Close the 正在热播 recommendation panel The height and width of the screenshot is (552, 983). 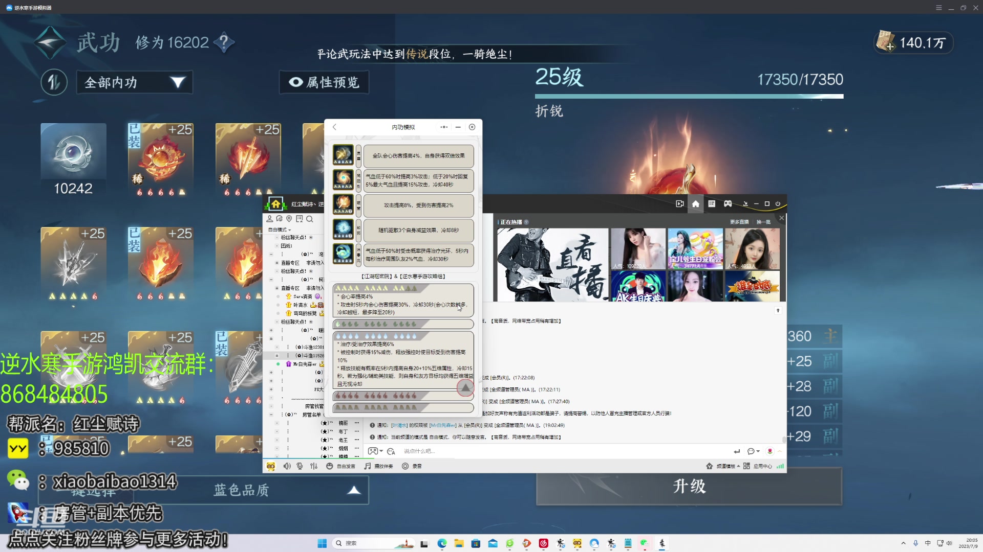781,218
